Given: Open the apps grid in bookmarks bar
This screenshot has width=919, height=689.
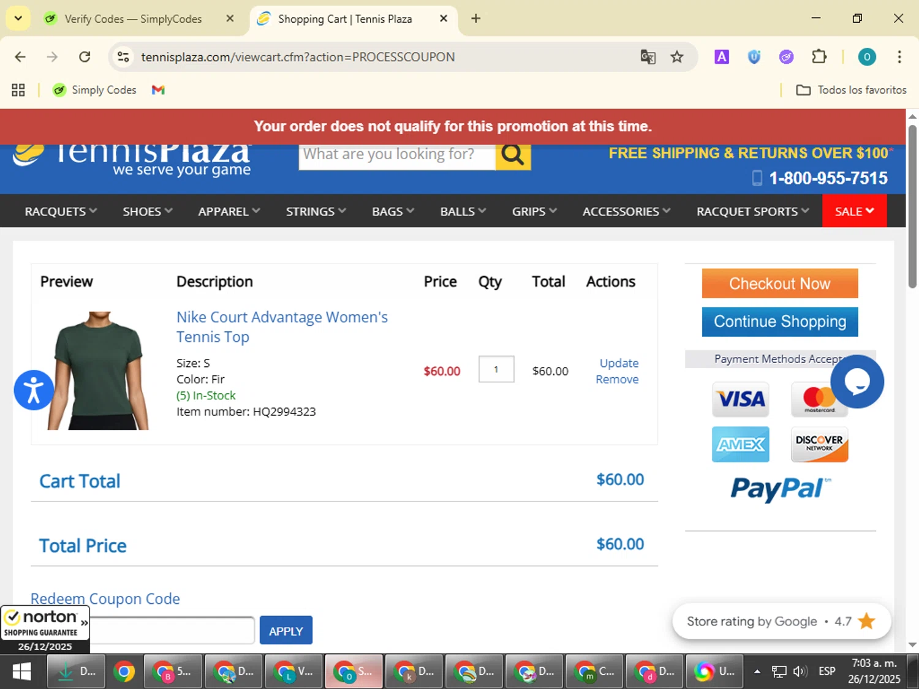Looking at the screenshot, I should pos(18,90).
